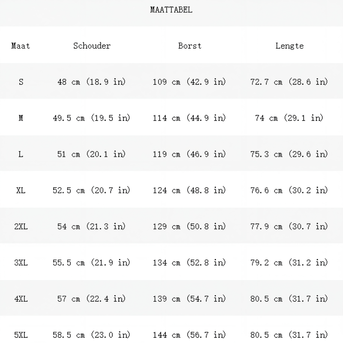Click length value 75.3 cm (29.6 in)
The width and height of the screenshot is (343, 343).
pos(289,154)
